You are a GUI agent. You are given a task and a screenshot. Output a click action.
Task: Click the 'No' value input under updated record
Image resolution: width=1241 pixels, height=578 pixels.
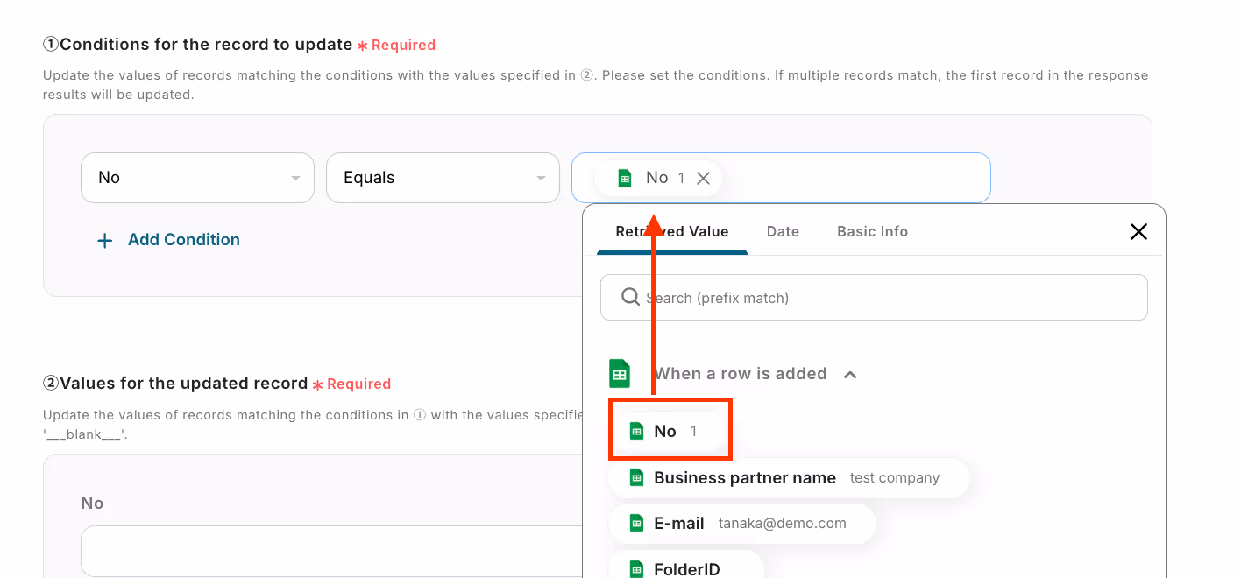pyautogui.click(x=332, y=551)
